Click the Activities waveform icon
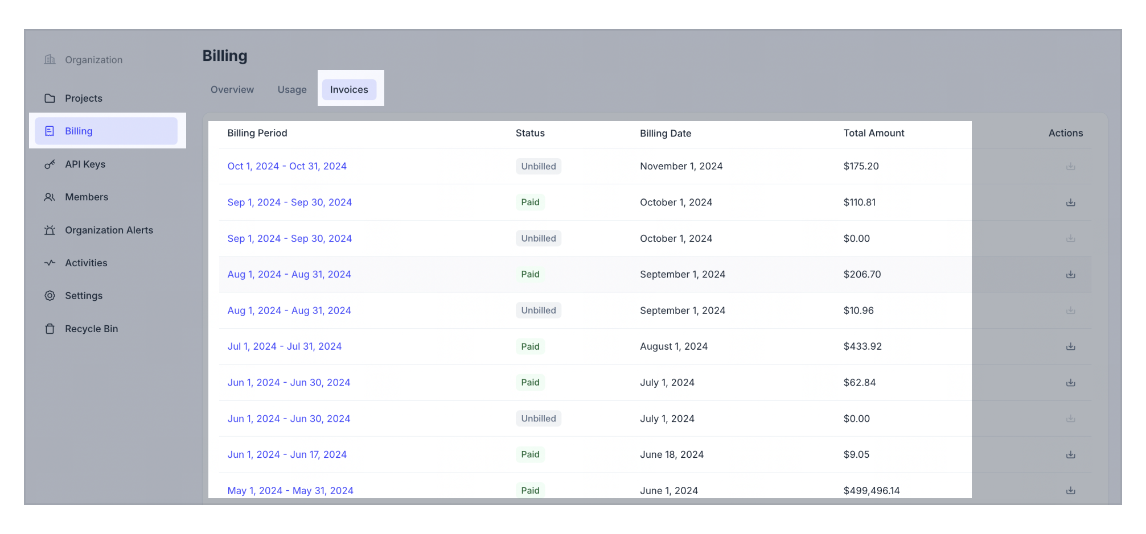Image resolution: width=1146 pixels, height=534 pixels. tap(50, 263)
